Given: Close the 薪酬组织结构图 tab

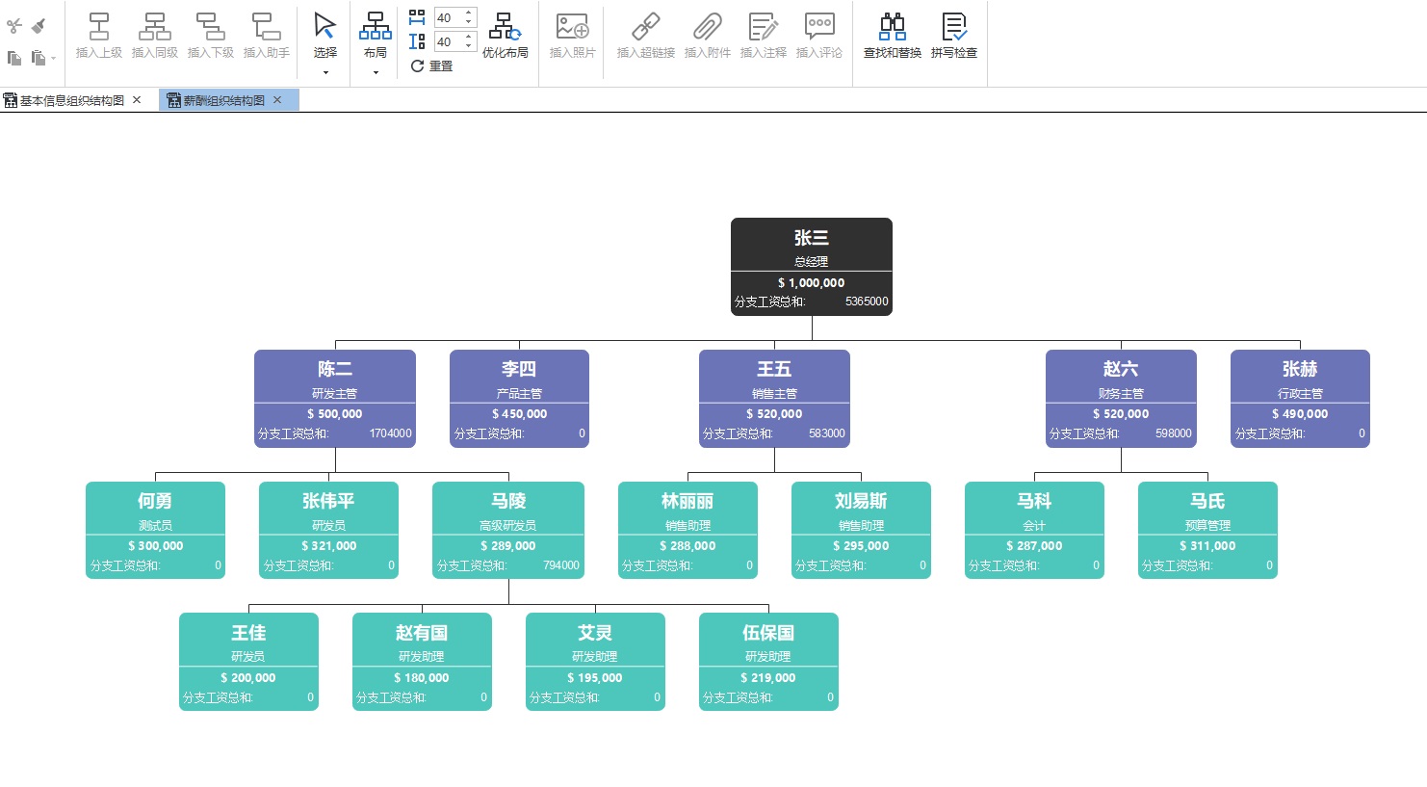Looking at the screenshot, I should [277, 100].
